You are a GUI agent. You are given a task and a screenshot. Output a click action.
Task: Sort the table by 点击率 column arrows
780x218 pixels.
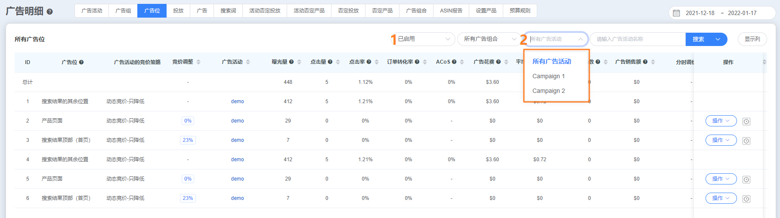click(377, 62)
